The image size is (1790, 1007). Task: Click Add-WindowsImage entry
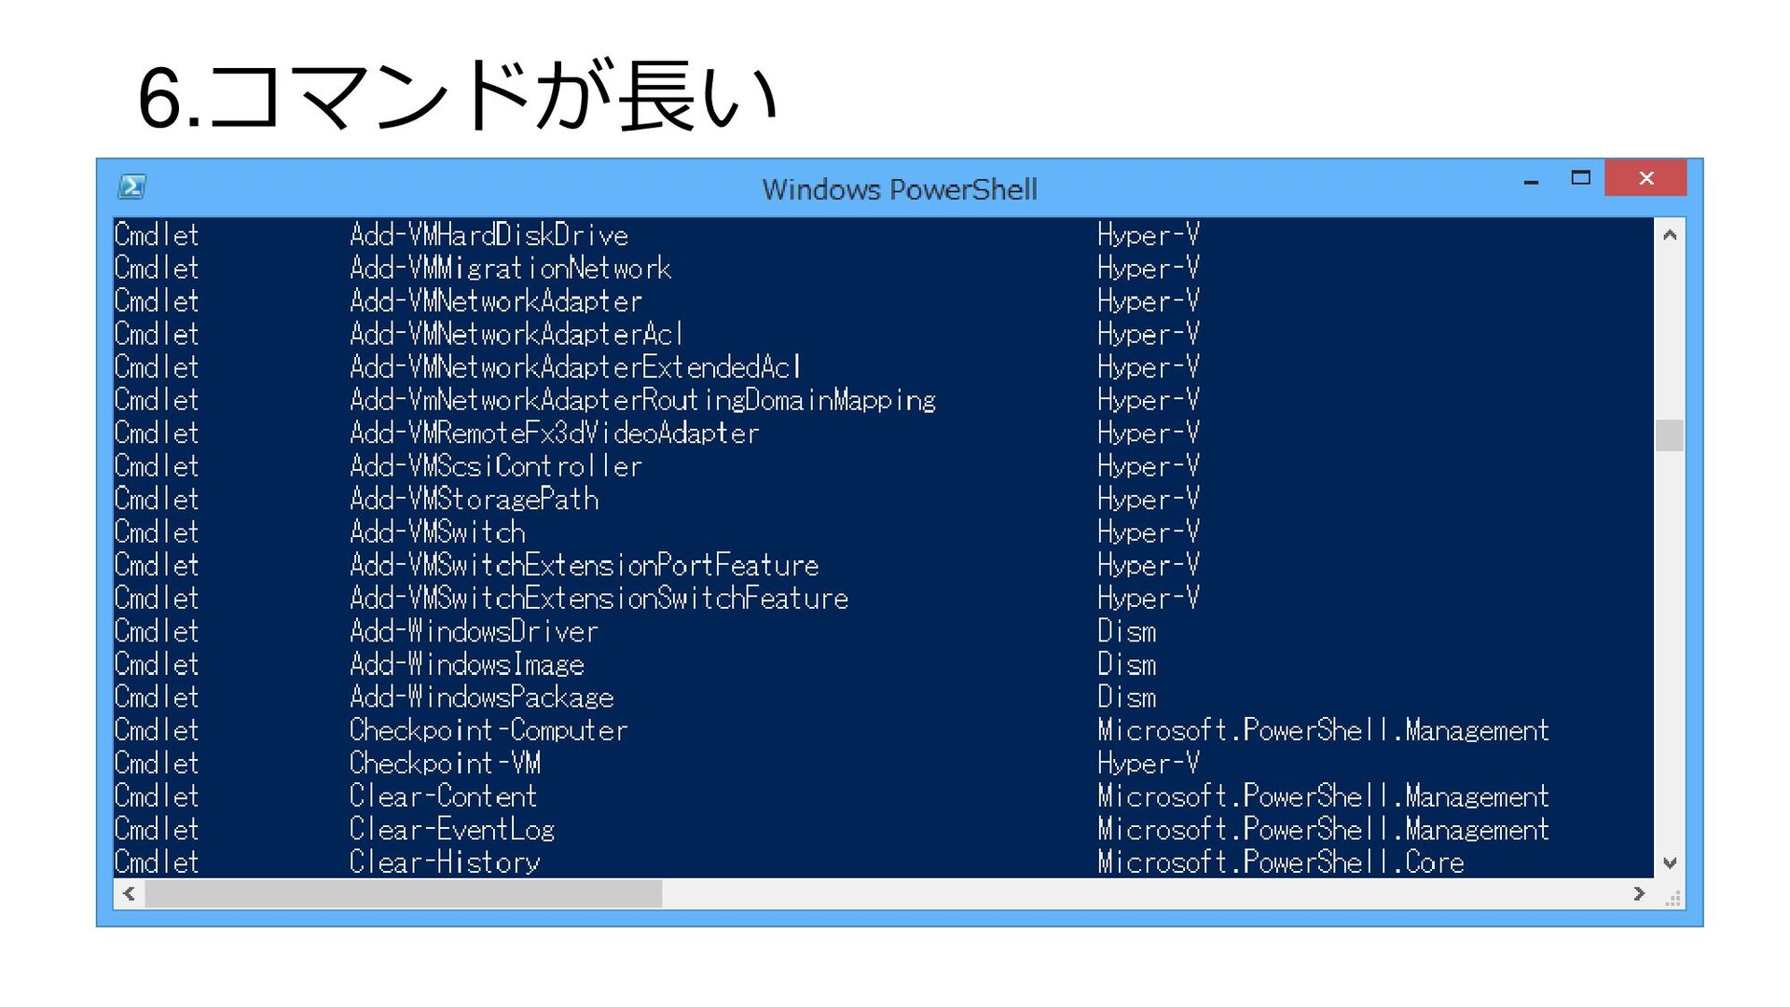pyautogui.click(x=467, y=664)
